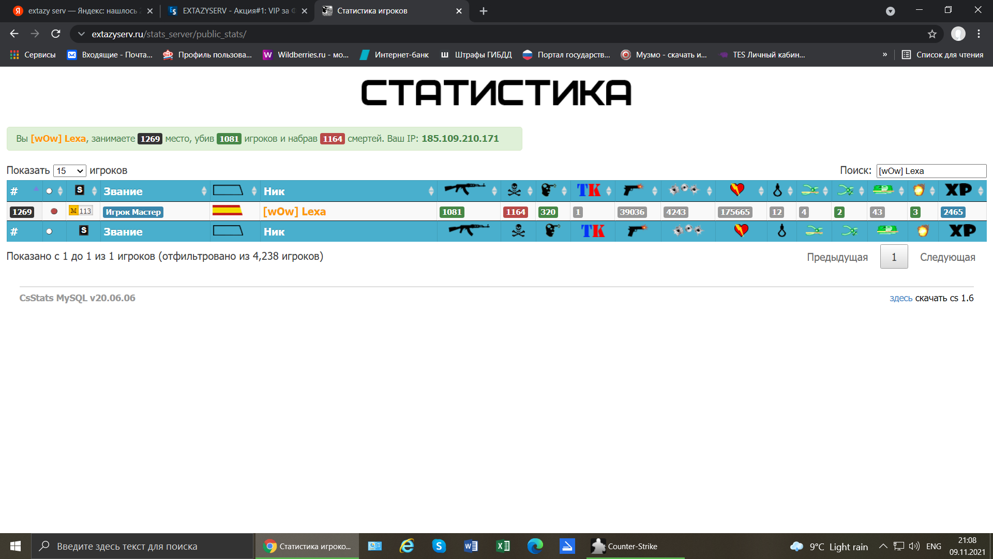
Task: Click sort arrows on top Звание column
Action: (x=204, y=191)
